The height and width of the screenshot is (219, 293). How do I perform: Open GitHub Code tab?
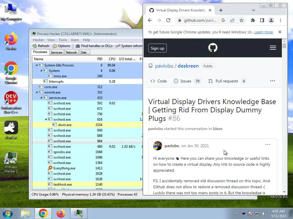(159, 81)
